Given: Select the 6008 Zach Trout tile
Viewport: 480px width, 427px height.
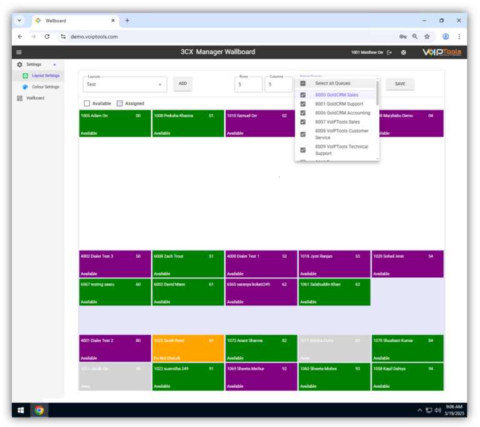Looking at the screenshot, I should [x=188, y=264].
